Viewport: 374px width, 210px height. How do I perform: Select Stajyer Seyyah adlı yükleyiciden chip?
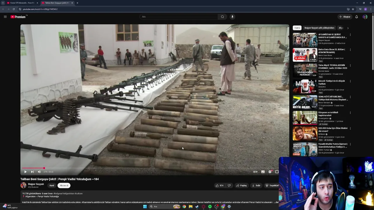(x=319, y=28)
